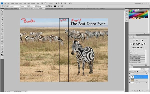Click the black text color swatch

tap(55, 6)
